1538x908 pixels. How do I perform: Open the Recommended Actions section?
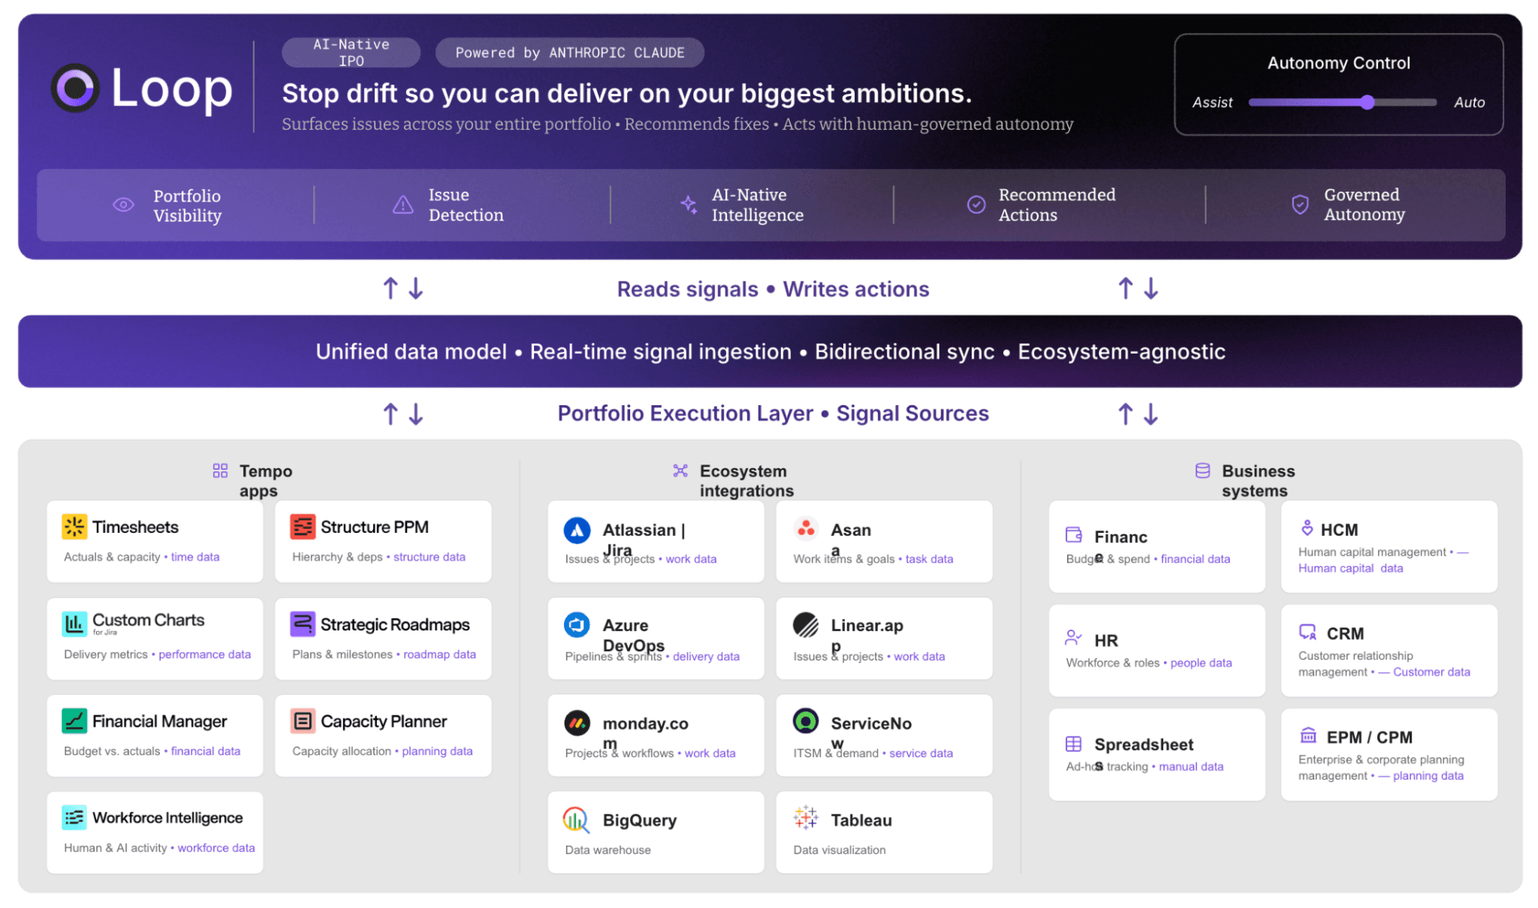tap(1049, 205)
